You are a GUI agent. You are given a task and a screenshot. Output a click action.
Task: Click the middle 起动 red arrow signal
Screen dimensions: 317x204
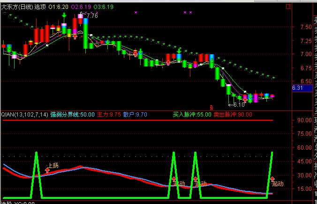pyautogui.click(x=195, y=179)
